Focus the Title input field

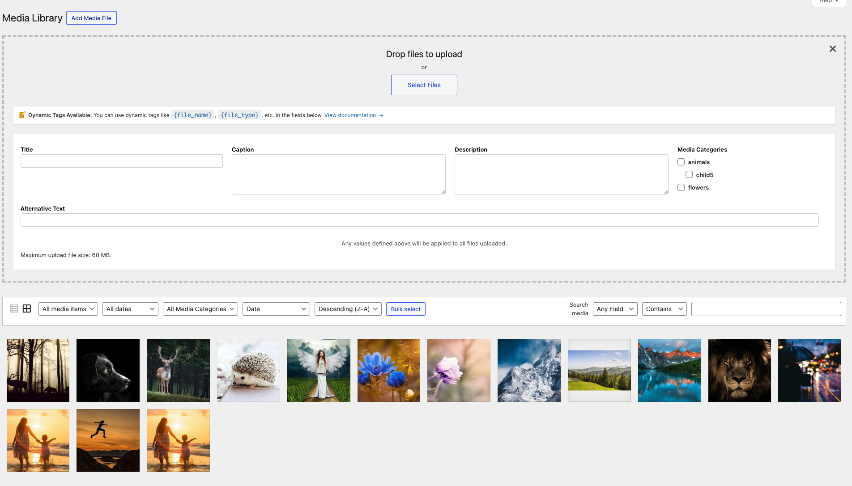122,161
